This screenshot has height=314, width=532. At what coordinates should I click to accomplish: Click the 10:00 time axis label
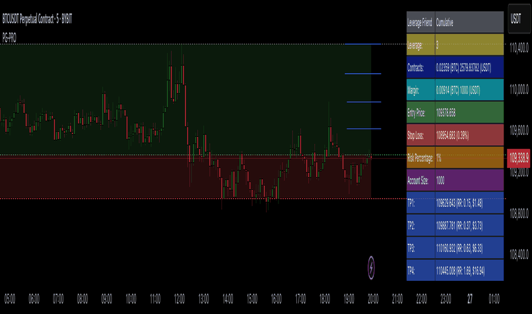131,299
